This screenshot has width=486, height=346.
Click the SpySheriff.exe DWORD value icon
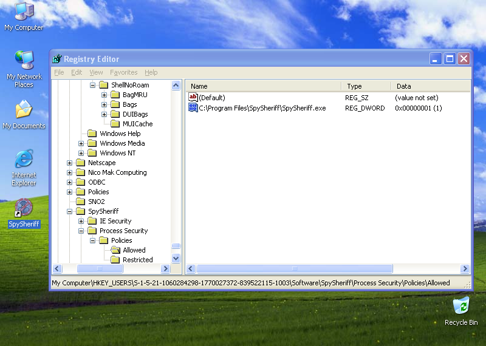pyautogui.click(x=193, y=108)
